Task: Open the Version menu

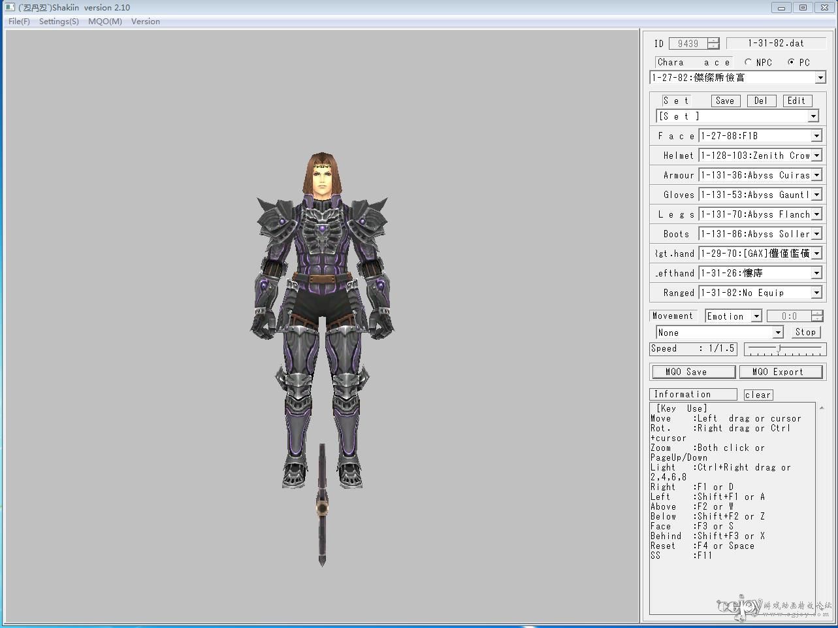Action: click(146, 22)
